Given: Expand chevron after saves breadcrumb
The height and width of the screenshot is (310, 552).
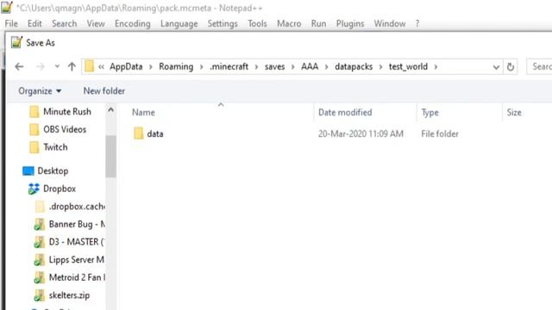Looking at the screenshot, I should point(293,67).
